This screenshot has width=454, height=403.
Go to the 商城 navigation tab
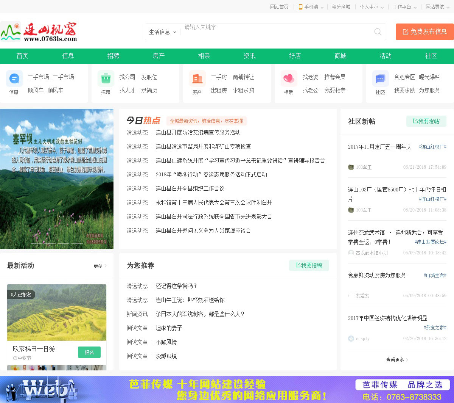340,56
